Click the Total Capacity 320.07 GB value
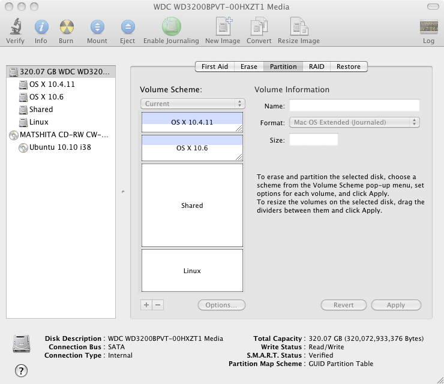Viewport: 444px width, 384px height. click(366, 338)
